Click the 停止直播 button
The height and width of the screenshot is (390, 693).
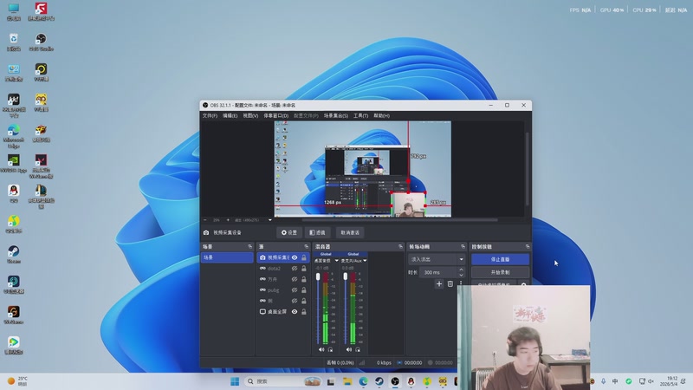click(500, 259)
